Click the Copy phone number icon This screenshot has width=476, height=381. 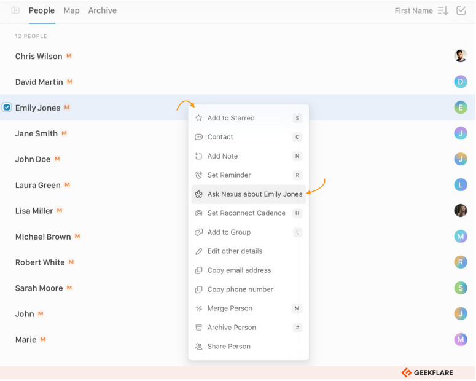[x=198, y=289]
